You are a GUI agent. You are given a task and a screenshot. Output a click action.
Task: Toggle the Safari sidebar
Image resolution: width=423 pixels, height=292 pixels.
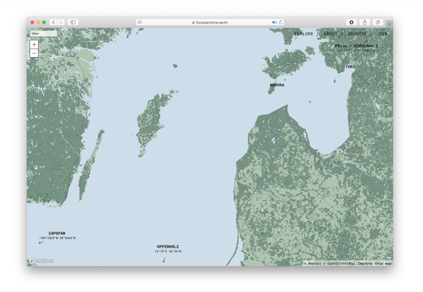(x=73, y=22)
